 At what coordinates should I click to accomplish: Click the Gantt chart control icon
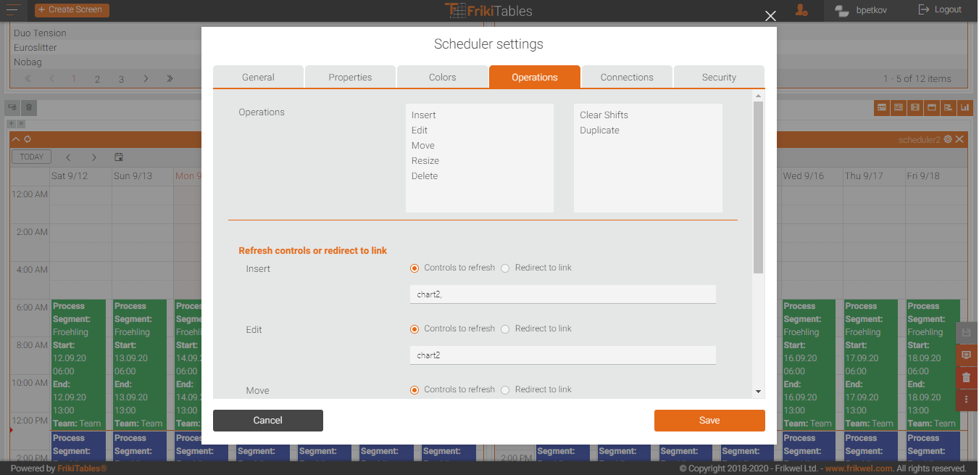948,108
